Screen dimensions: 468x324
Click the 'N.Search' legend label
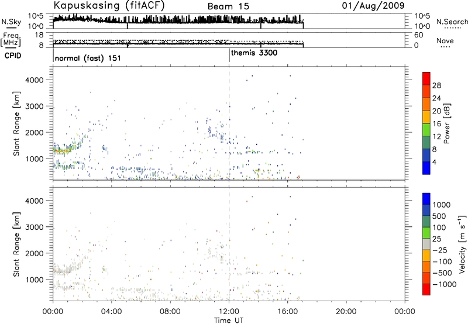452,22
